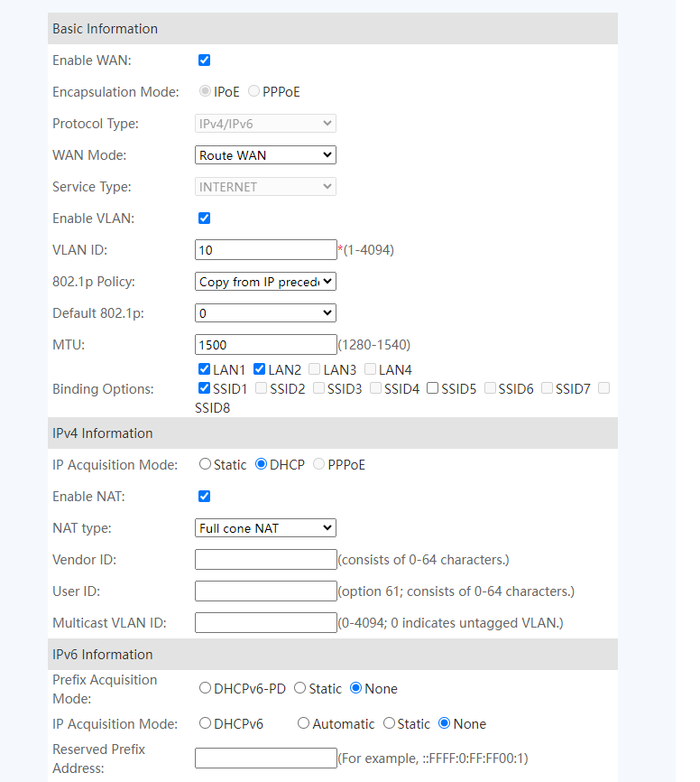
Task: Click the Reserved Prefix Address field
Action: tap(265, 759)
